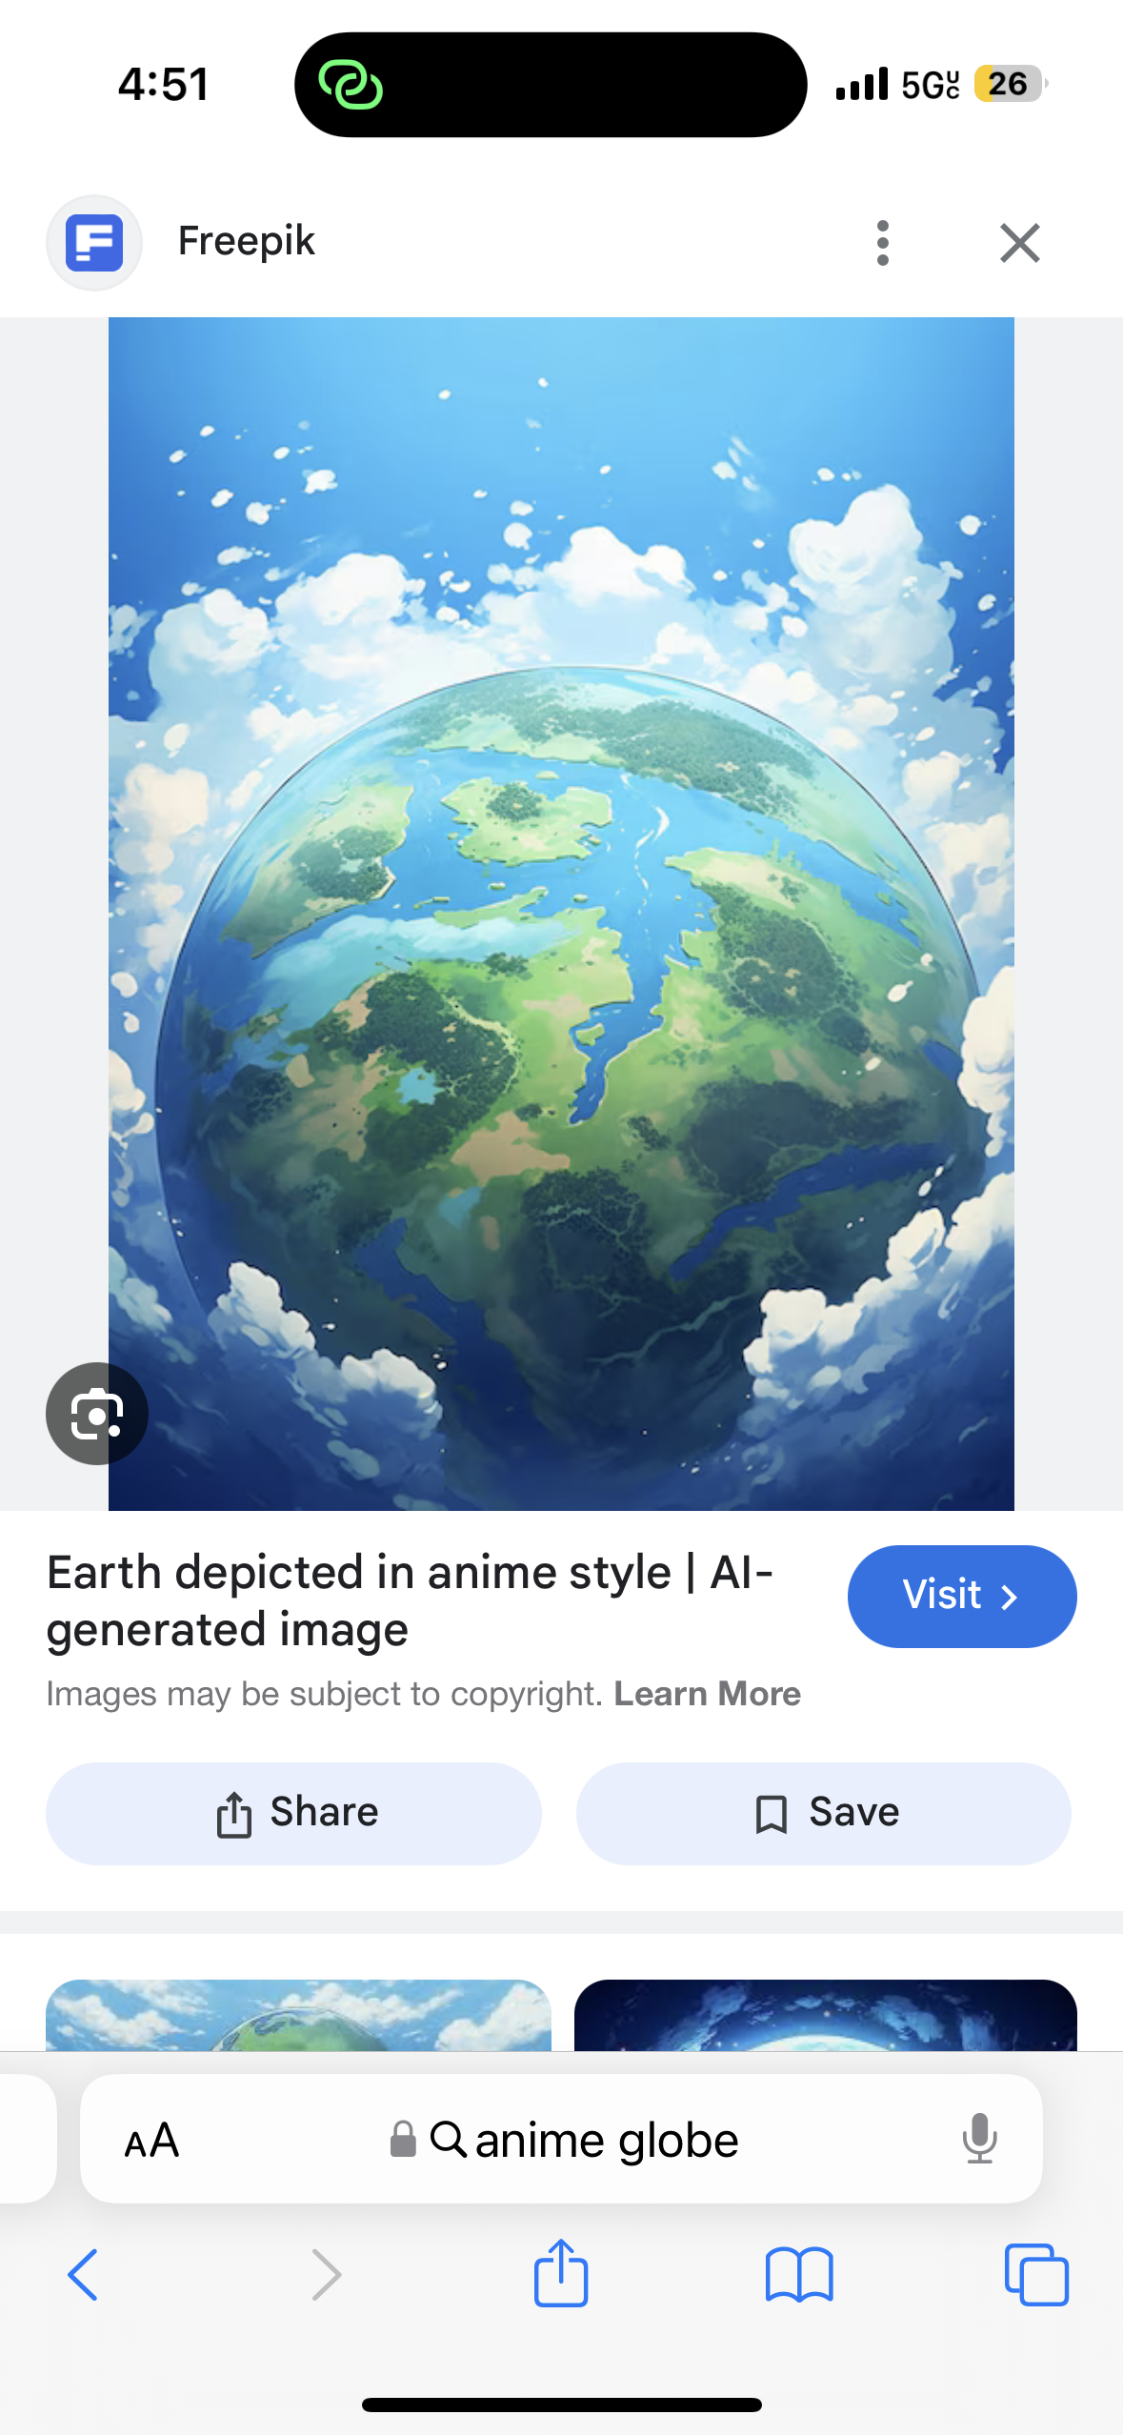Tap the main anime Earth image
1123x2435 pixels.
(x=561, y=914)
